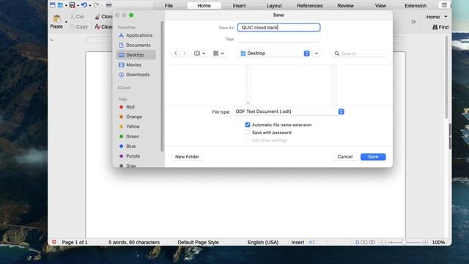
Task: Switch to the References tab
Action: click(309, 5)
